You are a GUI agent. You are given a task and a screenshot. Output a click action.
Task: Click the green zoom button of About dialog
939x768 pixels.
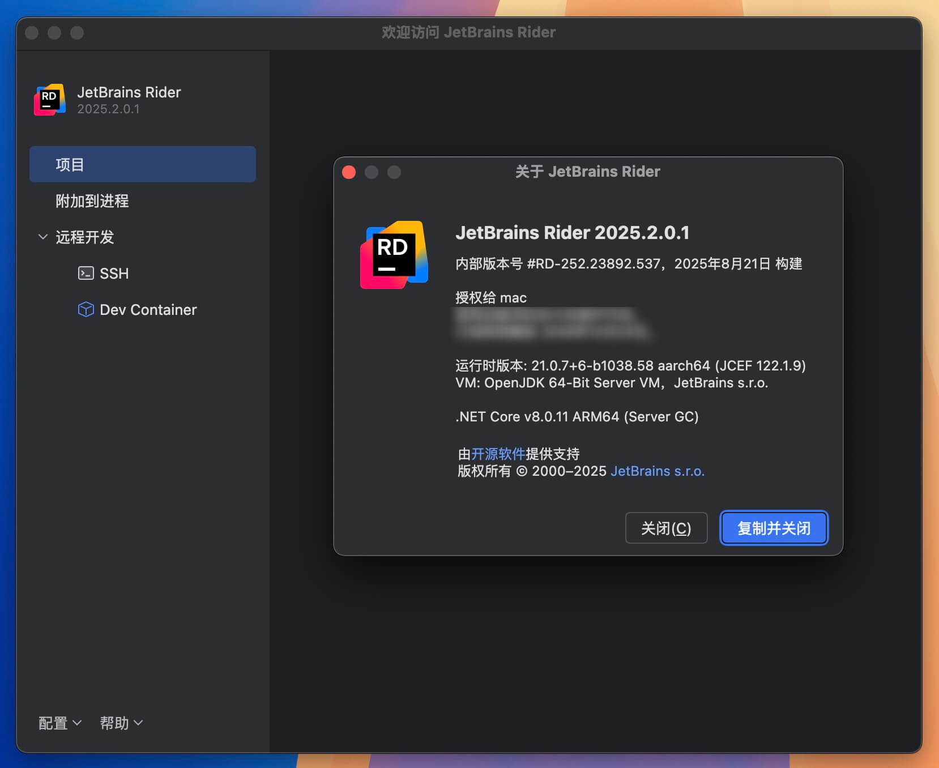pos(395,172)
